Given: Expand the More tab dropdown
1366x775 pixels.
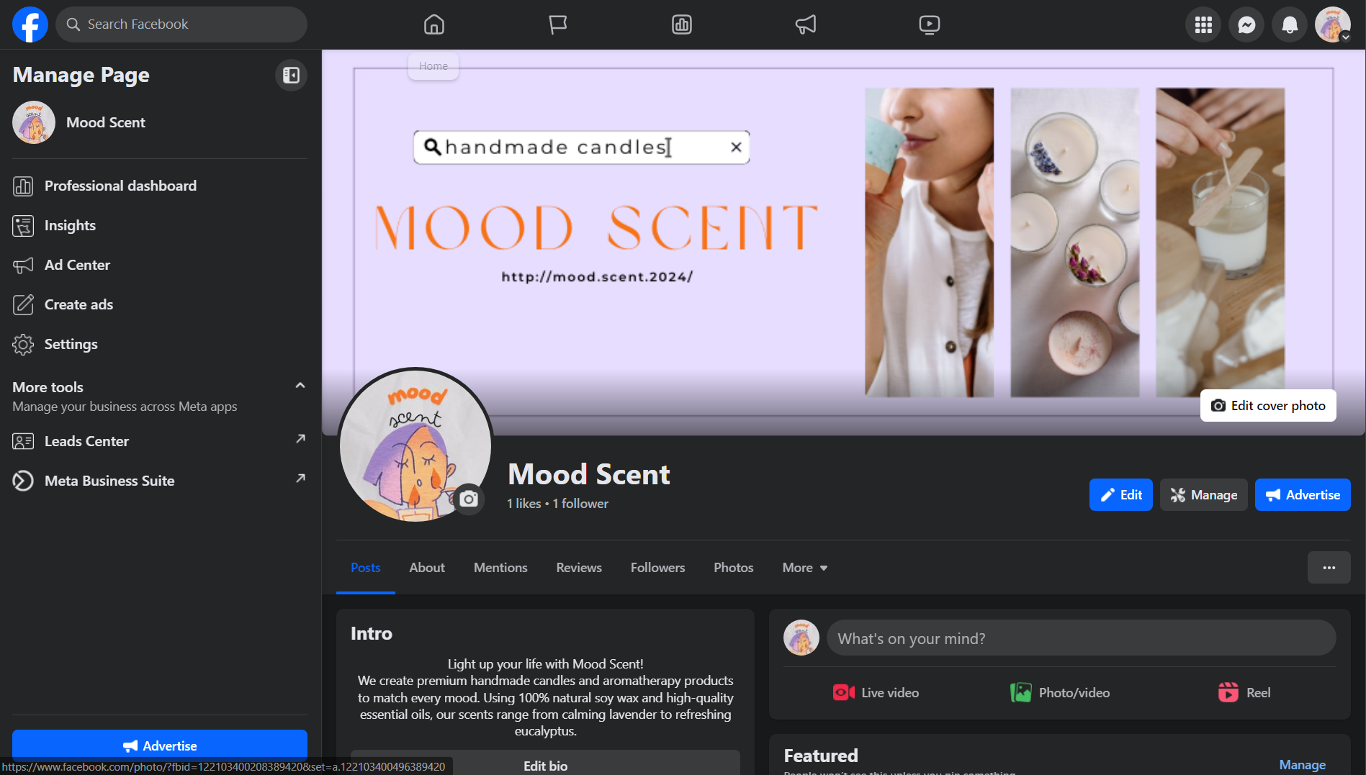Looking at the screenshot, I should (x=805, y=568).
